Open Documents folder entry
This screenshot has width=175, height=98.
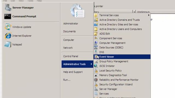click(69, 32)
